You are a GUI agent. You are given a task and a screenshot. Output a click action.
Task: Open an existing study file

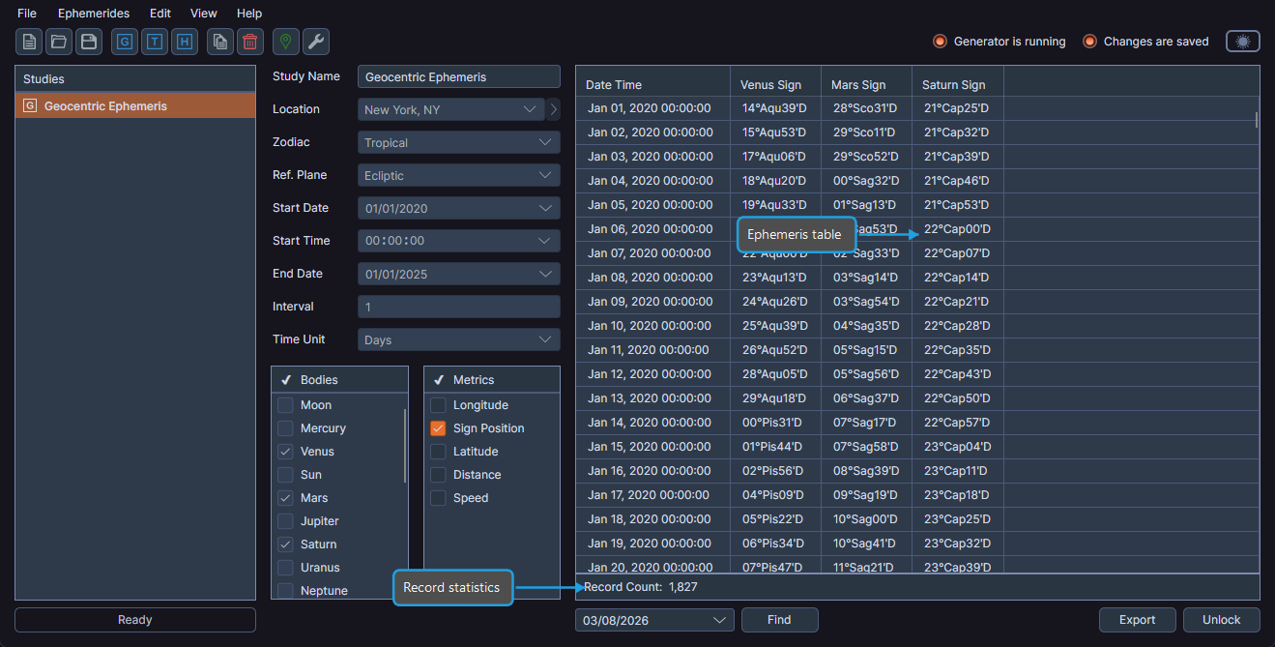[59, 42]
